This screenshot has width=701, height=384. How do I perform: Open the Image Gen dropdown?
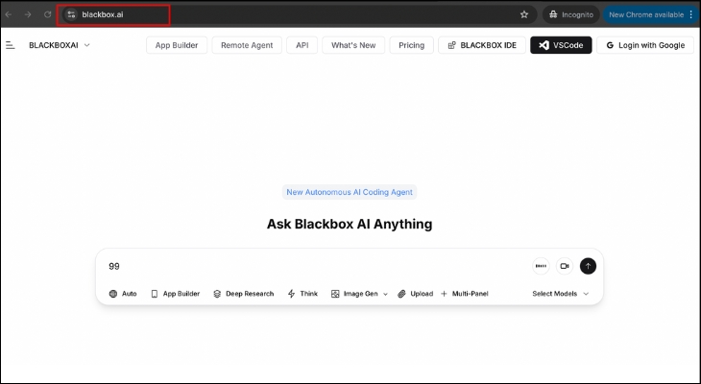(359, 294)
